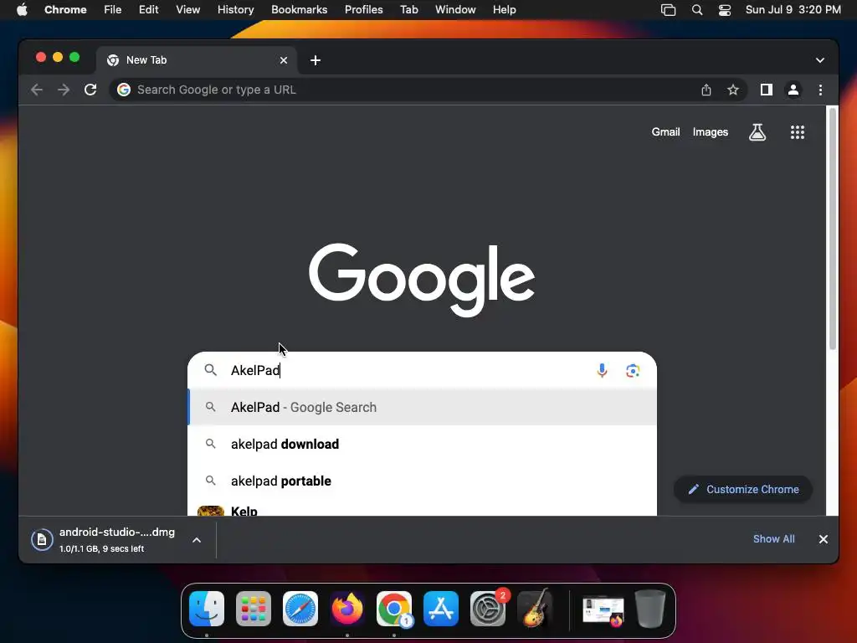Toggle the Chrome side panel
Screen dimensions: 857x643
click(x=767, y=90)
